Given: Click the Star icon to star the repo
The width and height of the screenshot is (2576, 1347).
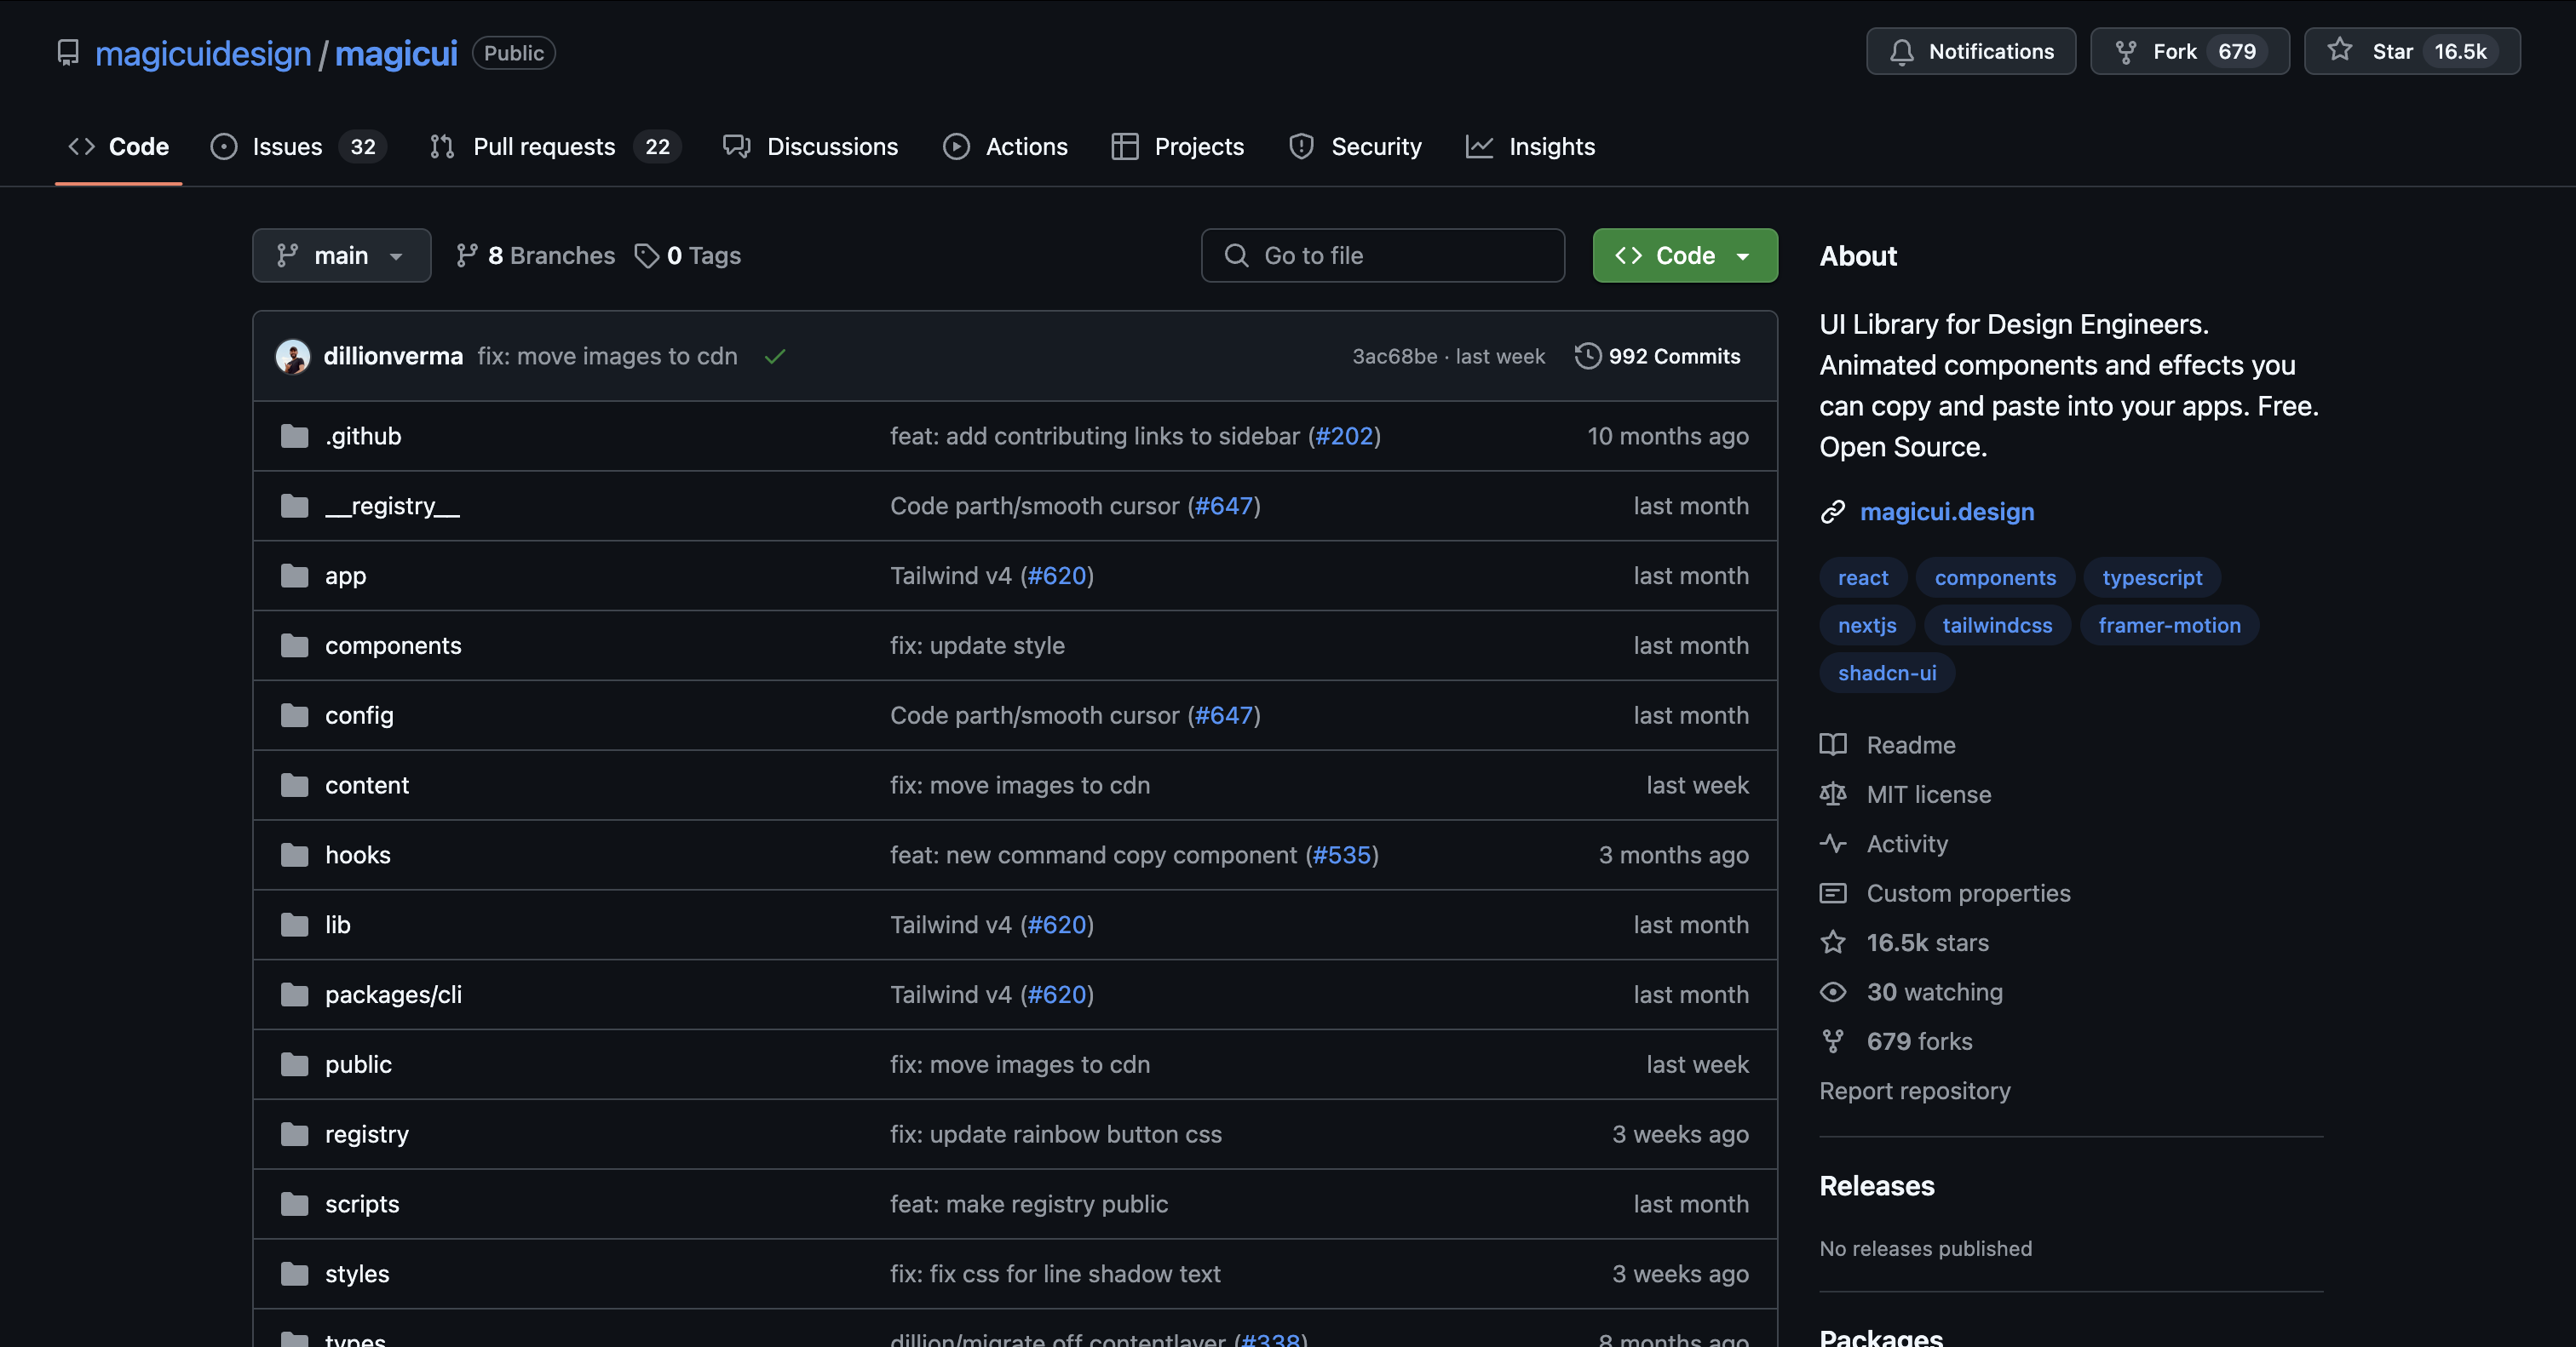Looking at the screenshot, I should tap(2339, 50).
